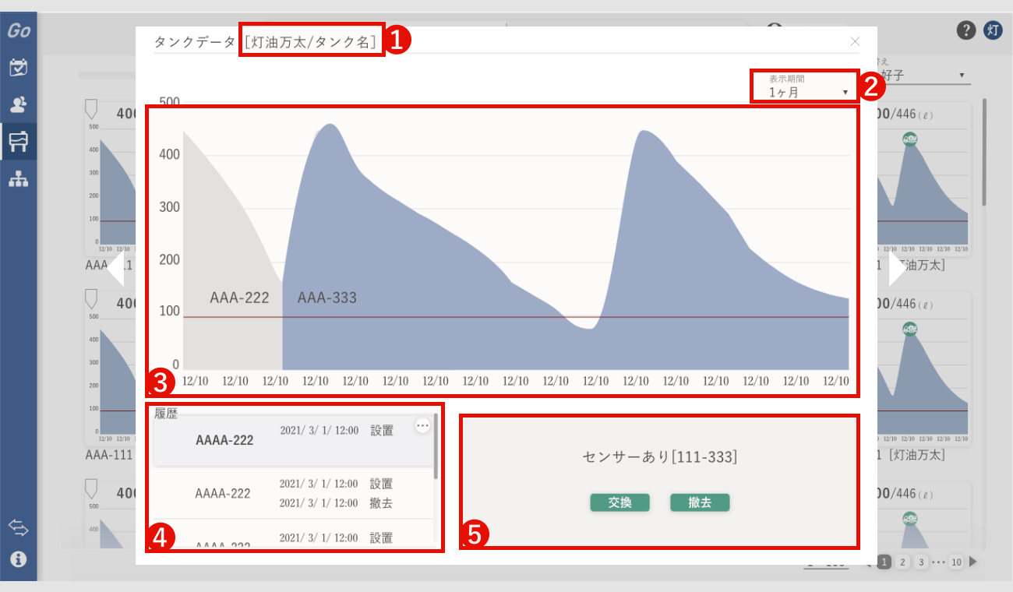Click the swap arrows sidebar icon
This screenshot has height=592, width=1013.
point(18,528)
